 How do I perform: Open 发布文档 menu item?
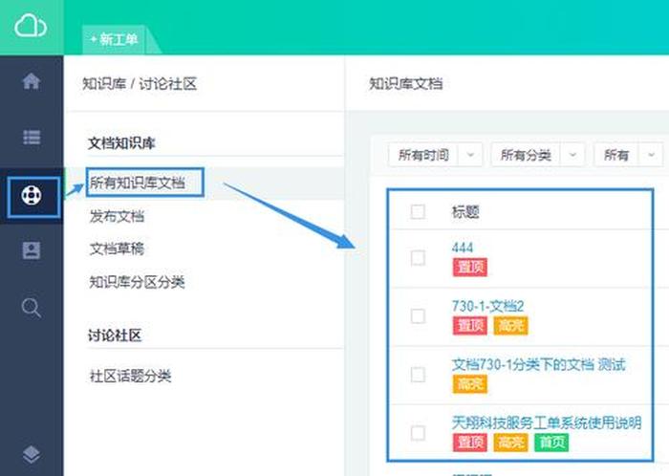tap(117, 216)
